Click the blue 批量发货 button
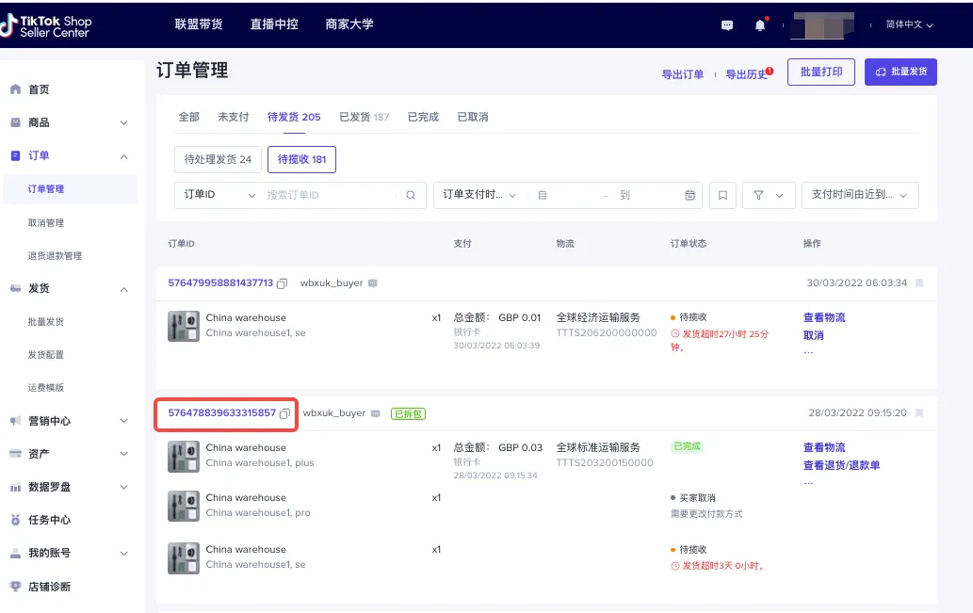 [x=900, y=71]
